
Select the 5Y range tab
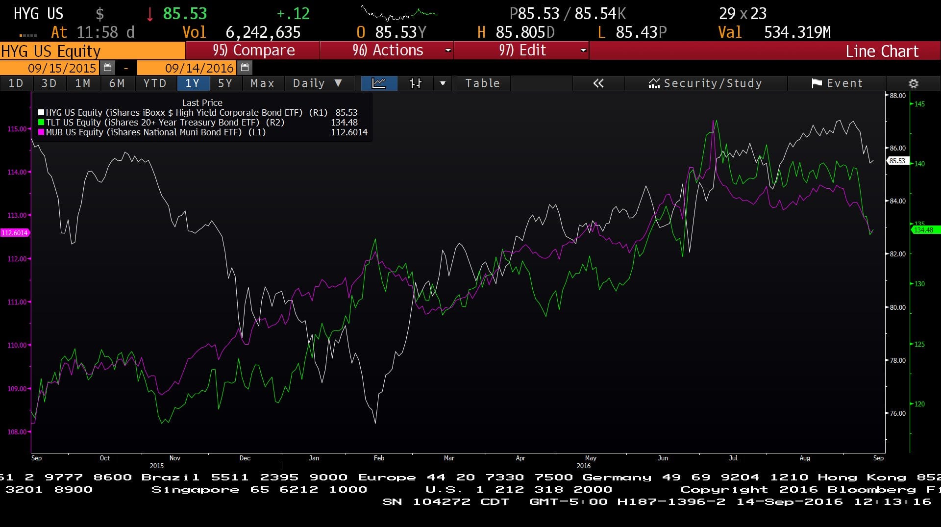pos(225,83)
